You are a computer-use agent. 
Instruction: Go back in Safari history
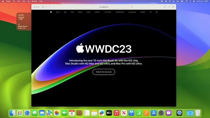pos(50,7)
